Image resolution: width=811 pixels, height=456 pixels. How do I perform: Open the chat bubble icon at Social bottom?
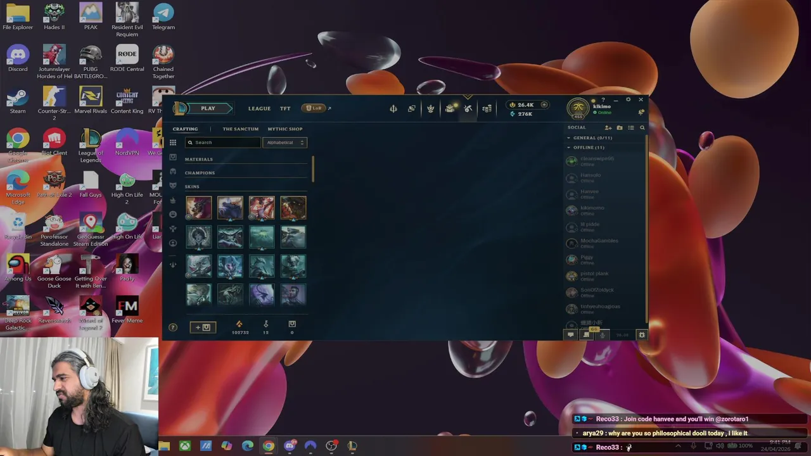(x=570, y=335)
